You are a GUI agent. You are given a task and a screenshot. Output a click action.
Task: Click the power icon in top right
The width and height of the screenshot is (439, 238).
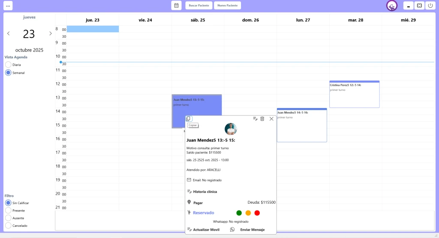(430, 6)
